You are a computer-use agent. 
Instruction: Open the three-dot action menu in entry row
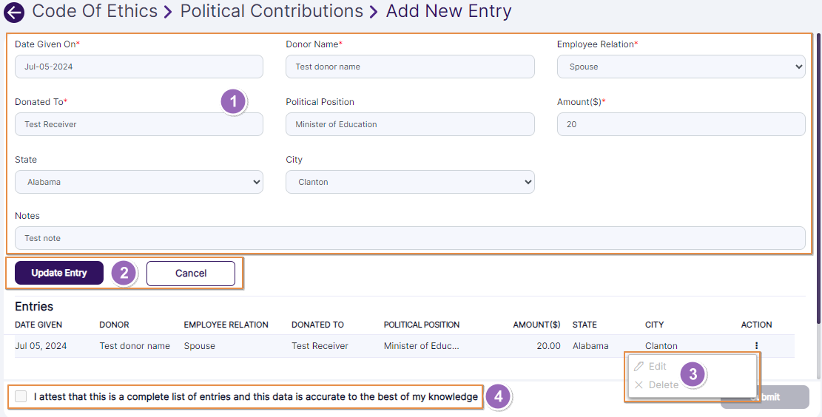756,345
